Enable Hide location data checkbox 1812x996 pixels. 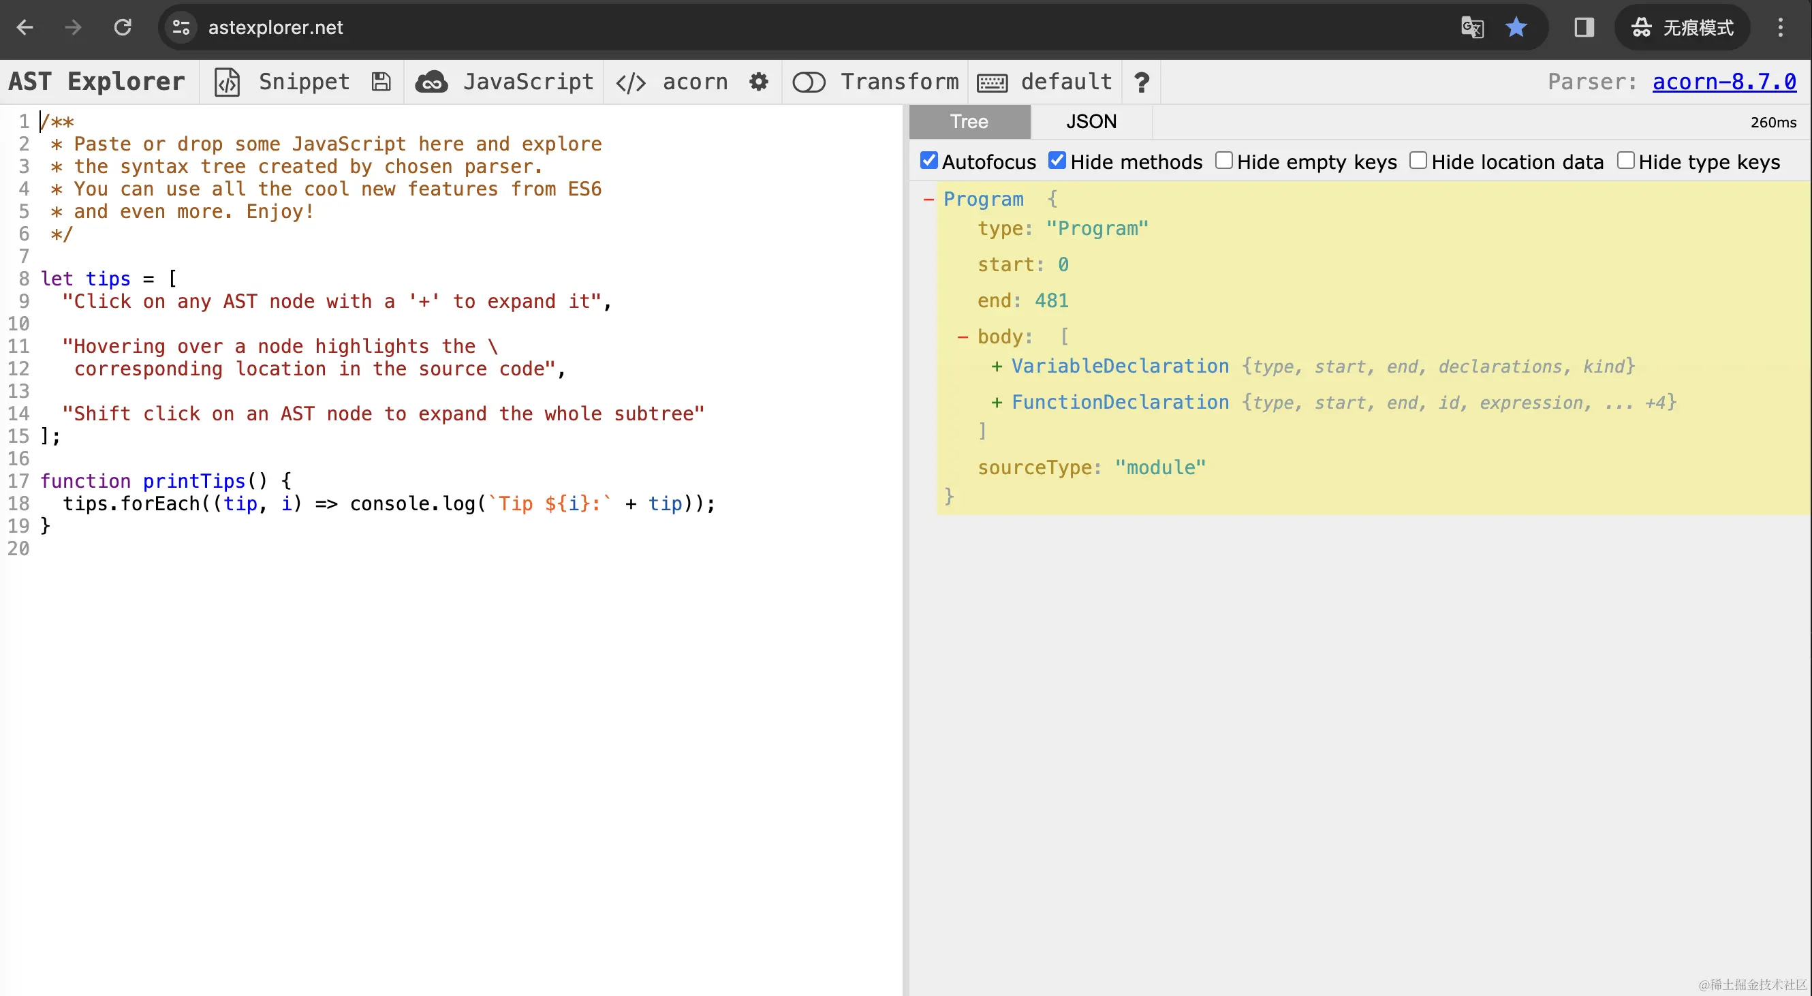[x=1418, y=161]
